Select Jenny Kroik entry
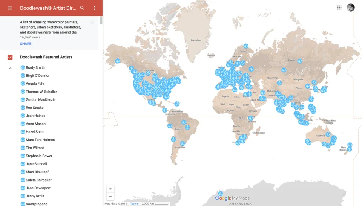Image resolution: width=362 pixels, height=206 pixels. 35,196
